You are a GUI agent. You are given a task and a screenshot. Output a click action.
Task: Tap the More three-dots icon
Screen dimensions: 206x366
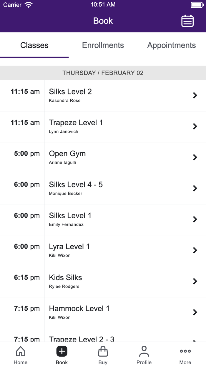185,351
